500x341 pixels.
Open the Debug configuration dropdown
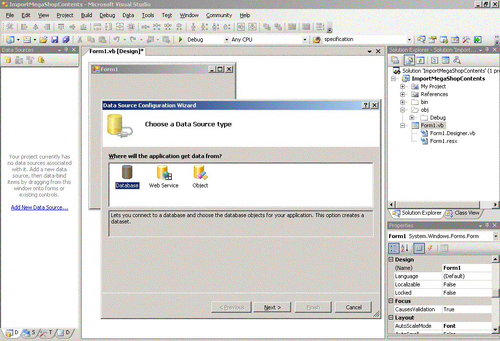227,40
